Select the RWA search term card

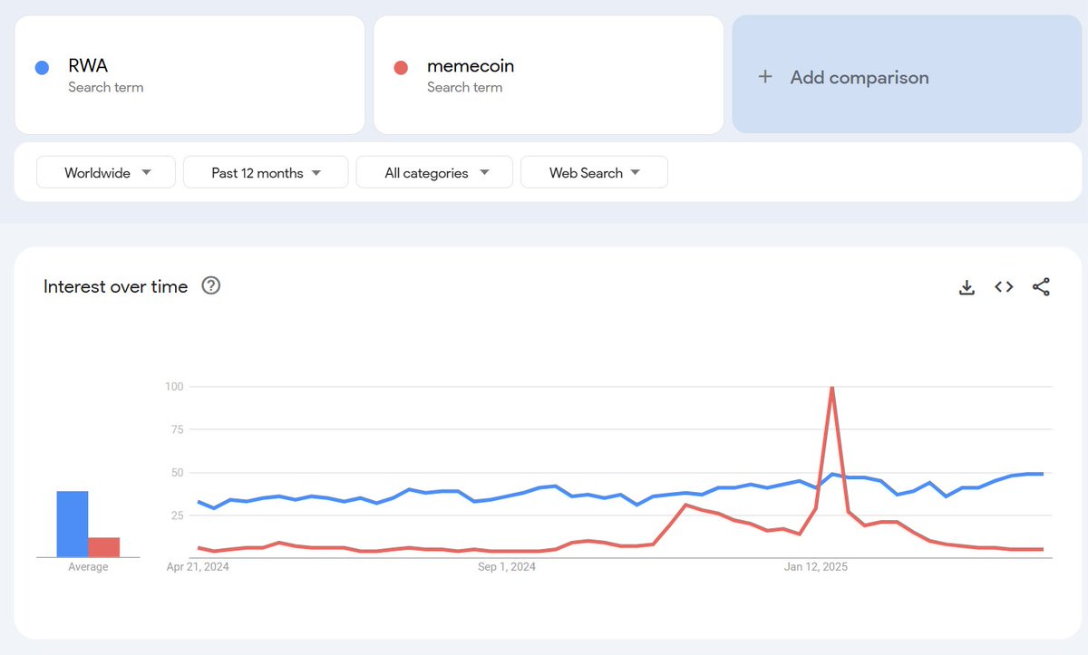[189, 74]
